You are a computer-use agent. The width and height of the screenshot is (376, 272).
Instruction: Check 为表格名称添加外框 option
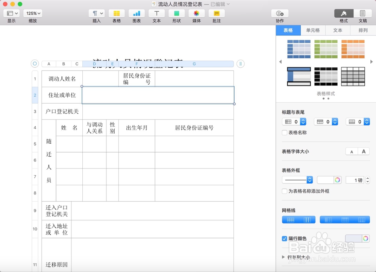pyautogui.click(x=284, y=191)
